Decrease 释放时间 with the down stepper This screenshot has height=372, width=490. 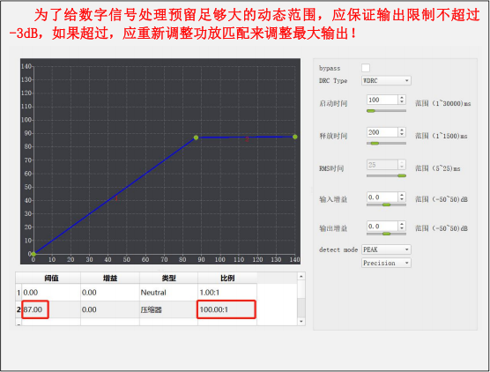(x=402, y=135)
